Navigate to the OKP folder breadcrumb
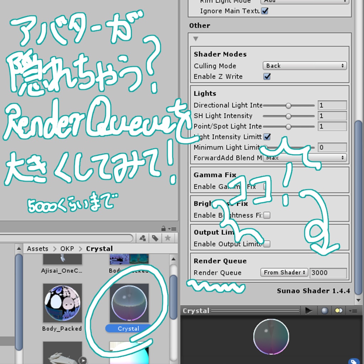This screenshot has height=364, width=364. (x=67, y=248)
